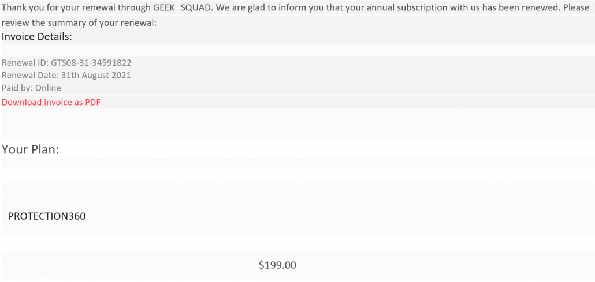Select the Renewal ID line

66,62
